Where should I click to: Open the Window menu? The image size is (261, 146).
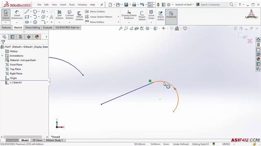[x=82, y=4]
